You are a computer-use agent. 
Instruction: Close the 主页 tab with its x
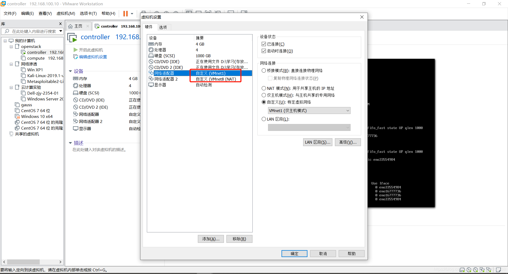[88, 26]
